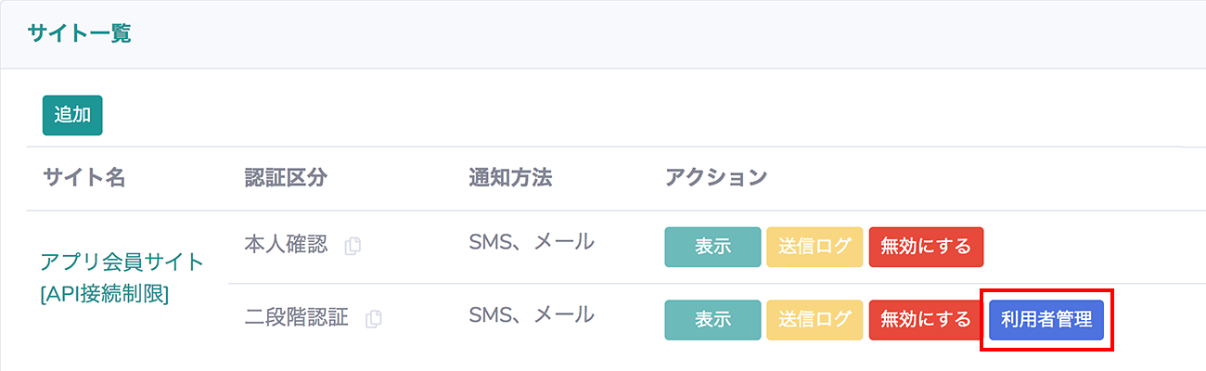Click the アクション column header
The width and height of the screenshot is (1206, 371).
pyautogui.click(x=716, y=177)
